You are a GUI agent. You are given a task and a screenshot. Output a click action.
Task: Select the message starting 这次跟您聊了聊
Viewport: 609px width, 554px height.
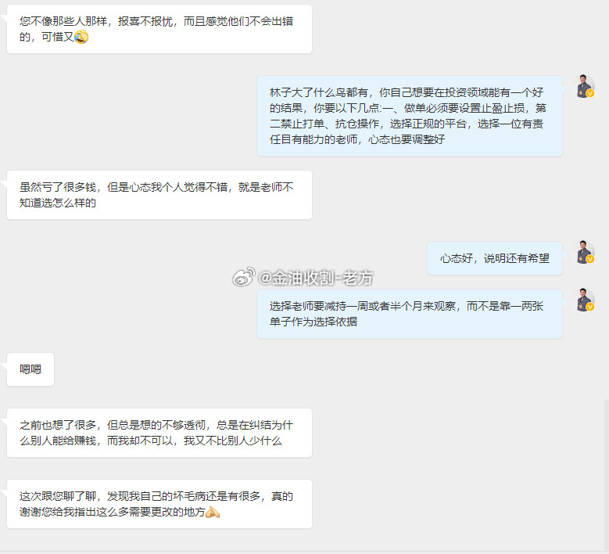coord(159,504)
